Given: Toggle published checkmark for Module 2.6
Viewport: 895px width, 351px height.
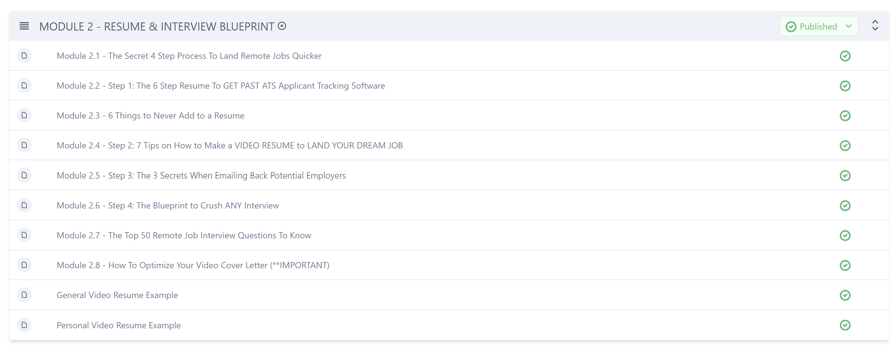Looking at the screenshot, I should [845, 205].
